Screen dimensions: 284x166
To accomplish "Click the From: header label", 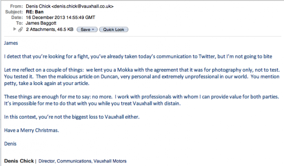I will pos(16,6).
